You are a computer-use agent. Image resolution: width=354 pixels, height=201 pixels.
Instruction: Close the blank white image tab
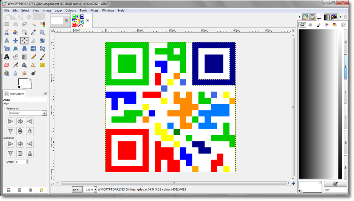pos(66,21)
